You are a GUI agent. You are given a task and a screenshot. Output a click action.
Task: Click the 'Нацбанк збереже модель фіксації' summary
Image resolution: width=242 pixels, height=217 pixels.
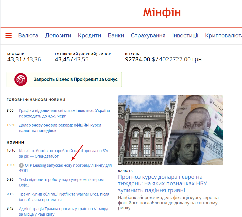click(168, 203)
